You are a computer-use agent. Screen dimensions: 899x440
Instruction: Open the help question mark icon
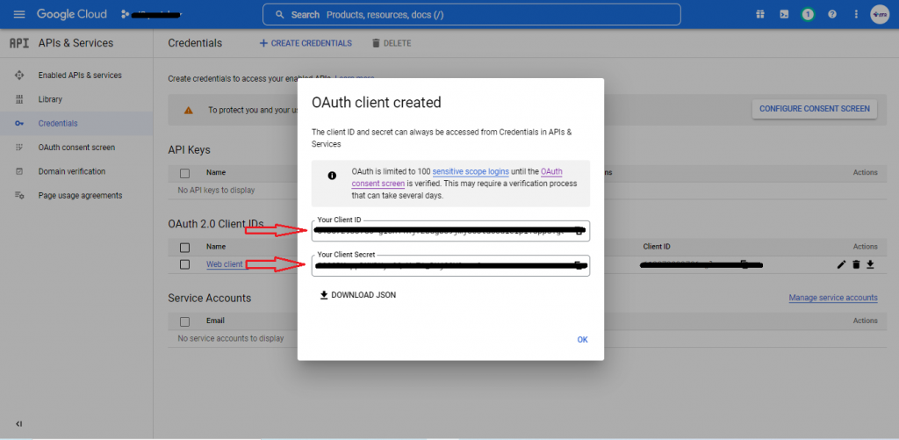pos(832,14)
